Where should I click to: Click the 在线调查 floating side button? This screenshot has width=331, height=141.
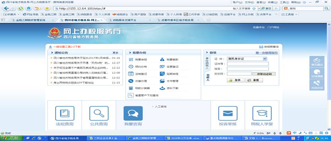tap(317, 74)
